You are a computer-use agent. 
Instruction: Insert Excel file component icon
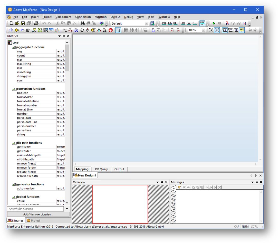[40, 30]
